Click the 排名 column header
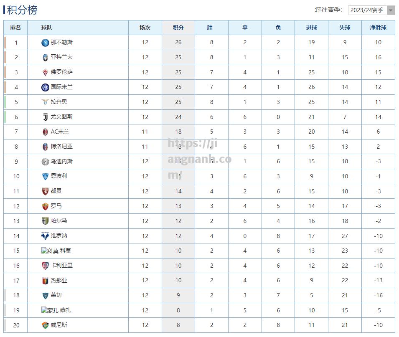 [15, 28]
